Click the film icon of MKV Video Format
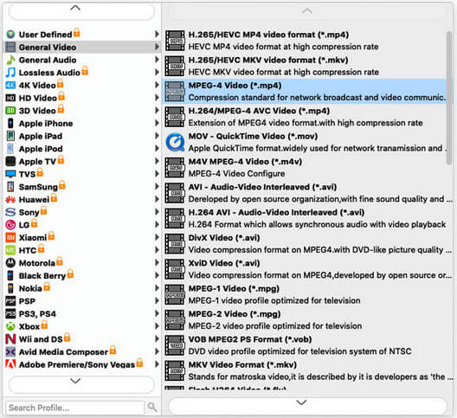The height and width of the screenshot is (418, 457). pos(175,370)
